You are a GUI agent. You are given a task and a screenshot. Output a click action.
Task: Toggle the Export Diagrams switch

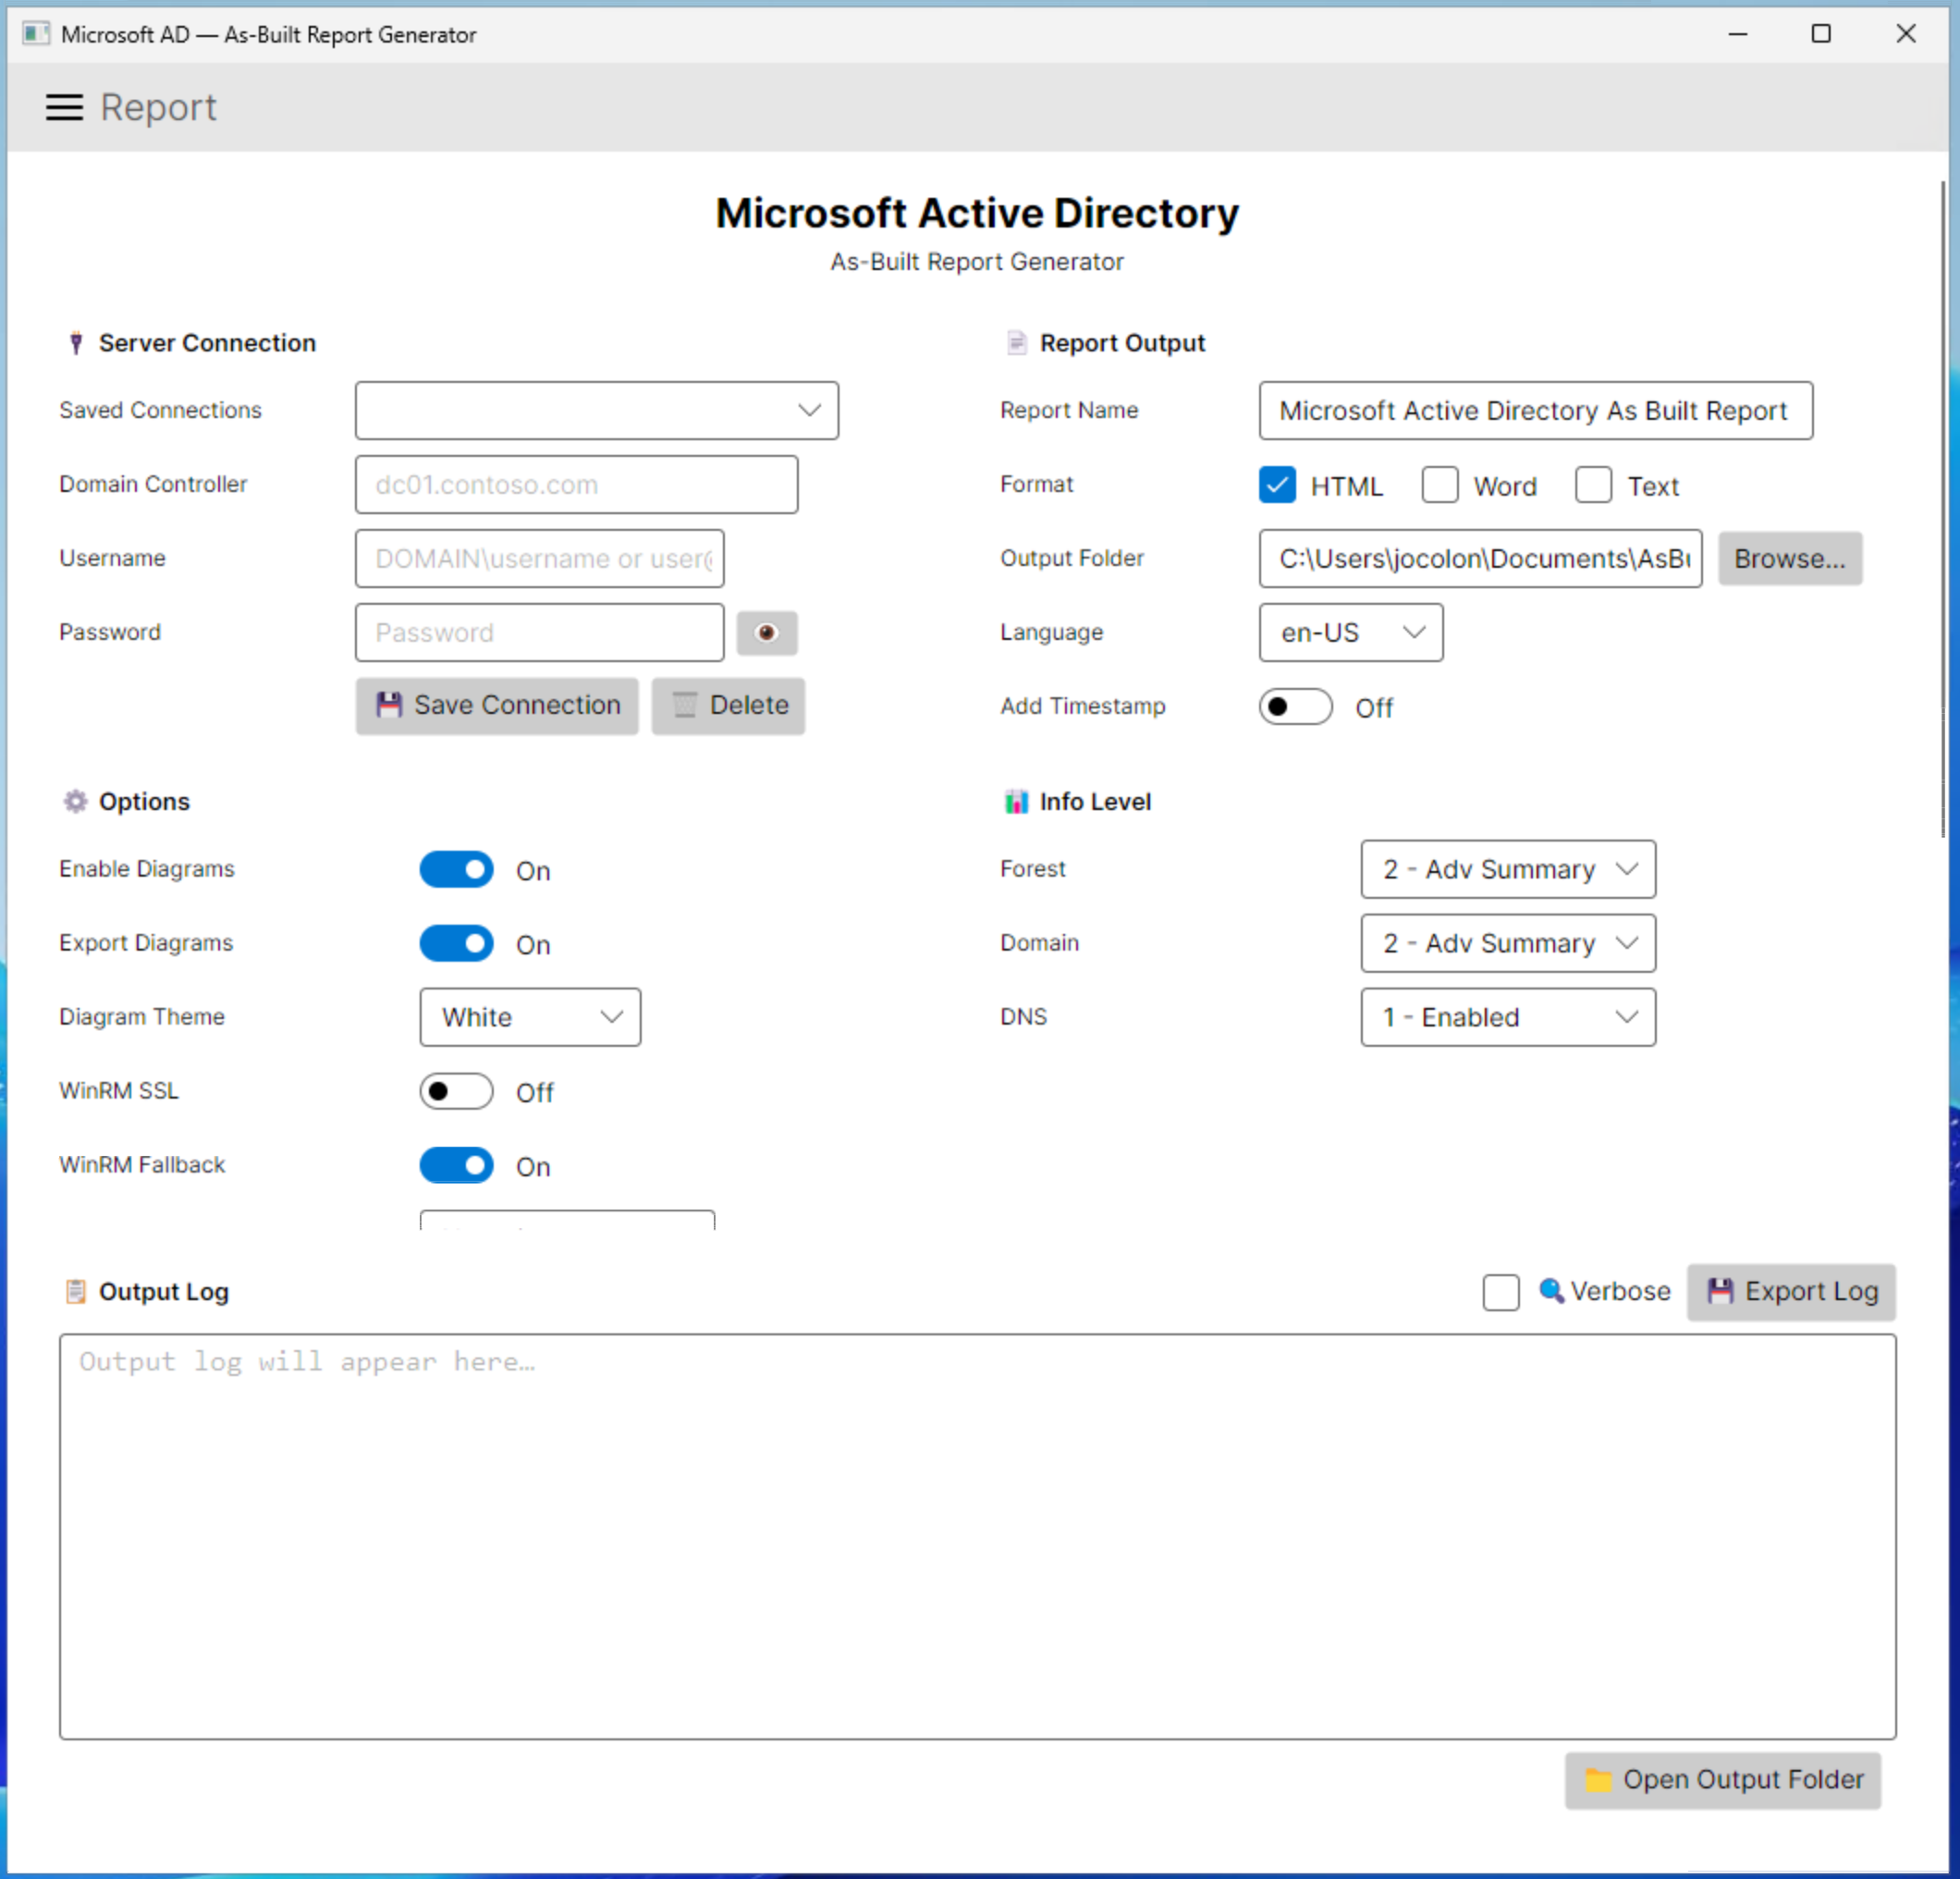point(456,943)
